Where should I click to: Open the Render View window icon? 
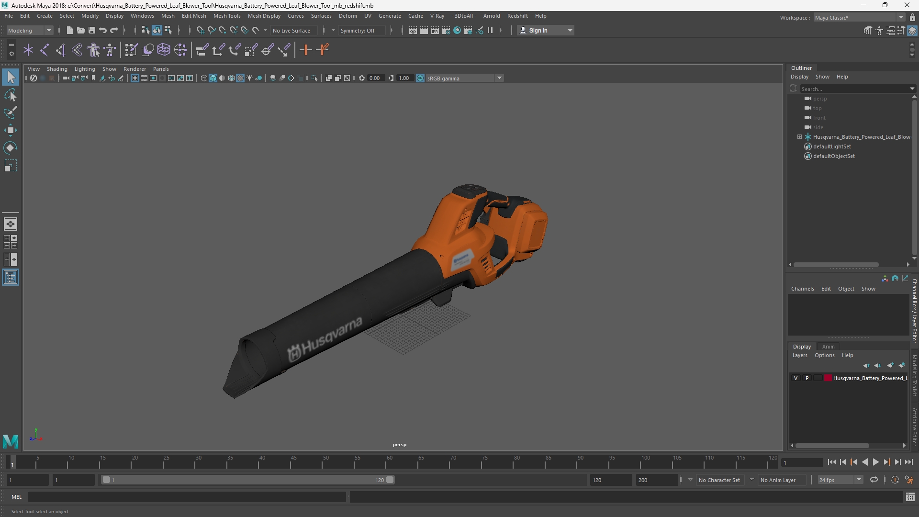point(413,30)
